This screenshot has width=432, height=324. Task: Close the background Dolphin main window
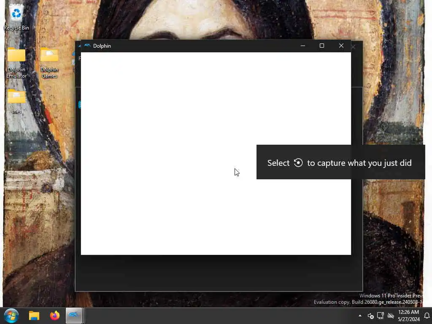[354, 47]
